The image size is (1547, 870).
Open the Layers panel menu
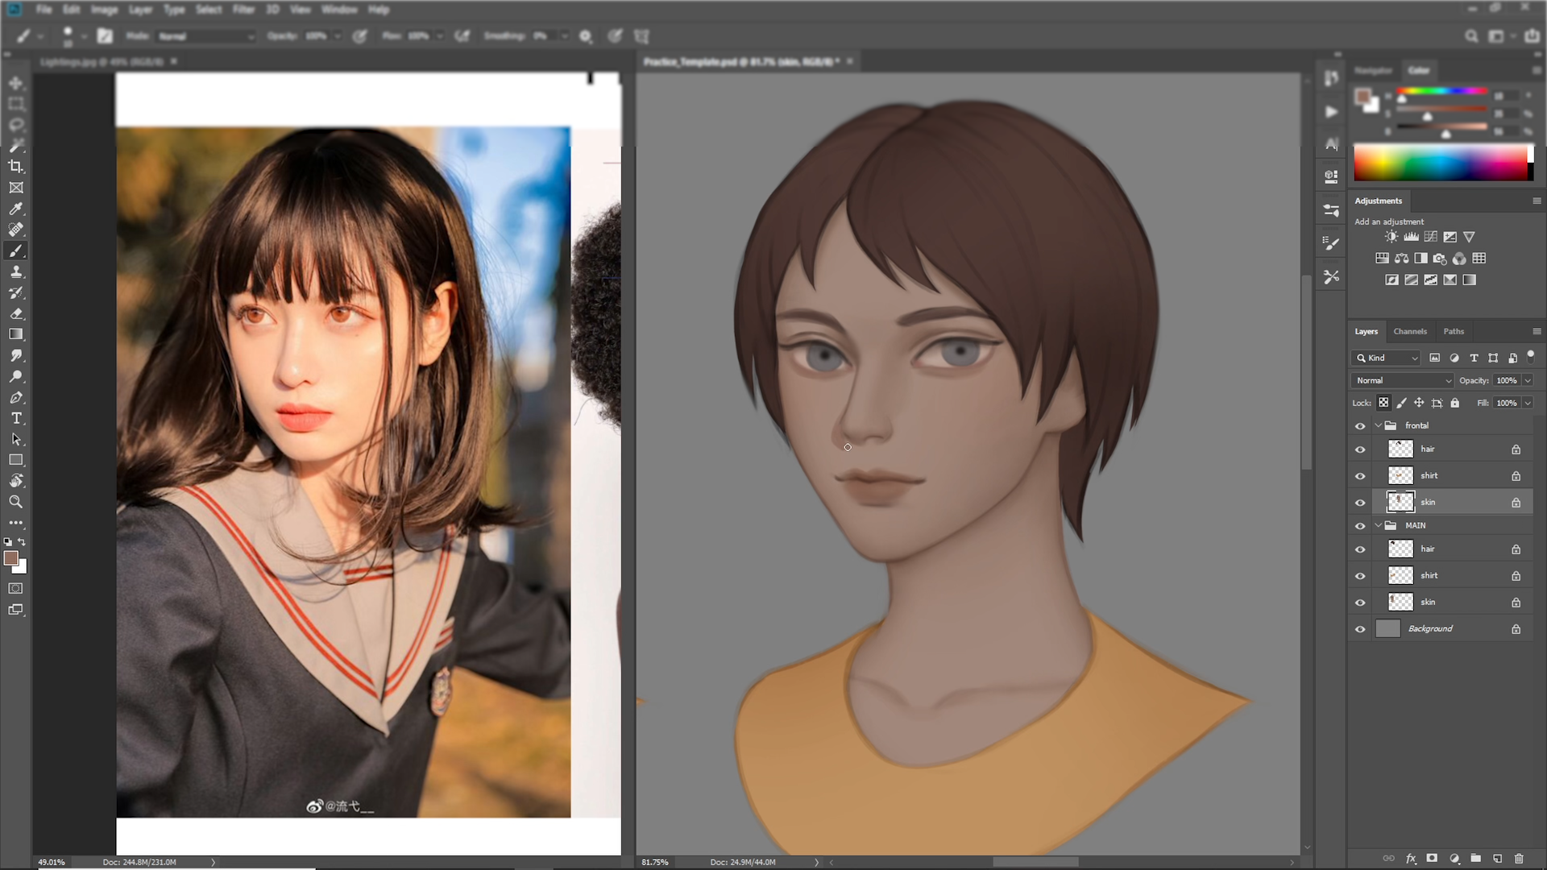click(x=1537, y=331)
